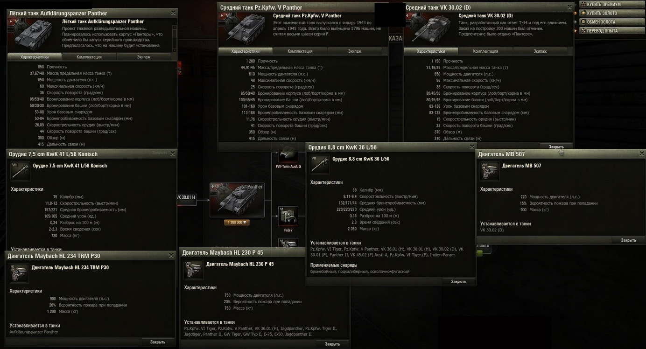The image size is (646, 349).
Task: Click Закрыть in the 8,8 cm KwK 36 window
Action: click(x=458, y=281)
